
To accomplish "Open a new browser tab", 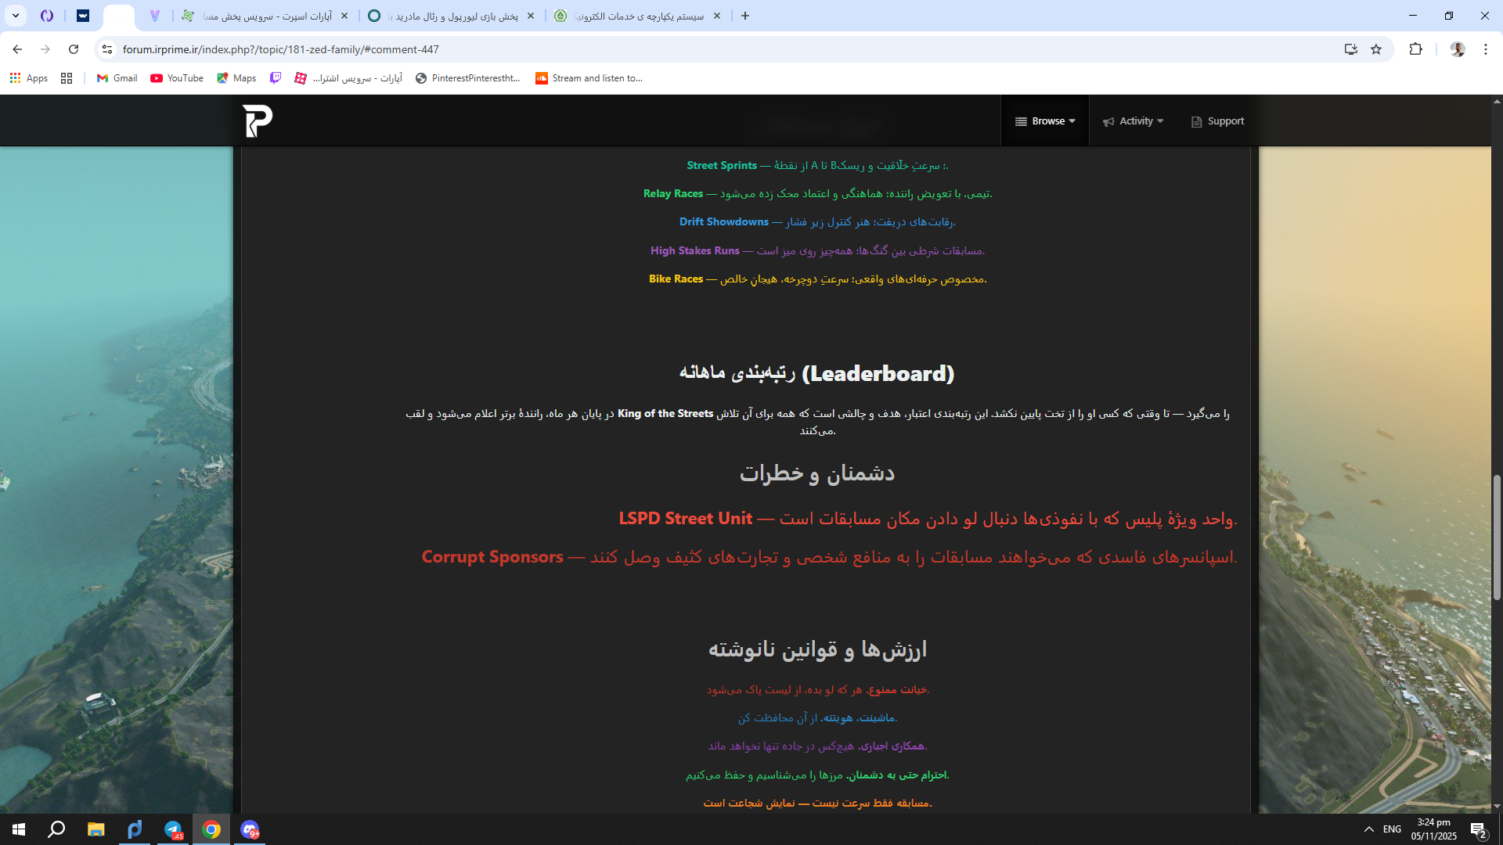I will coord(745,16).
